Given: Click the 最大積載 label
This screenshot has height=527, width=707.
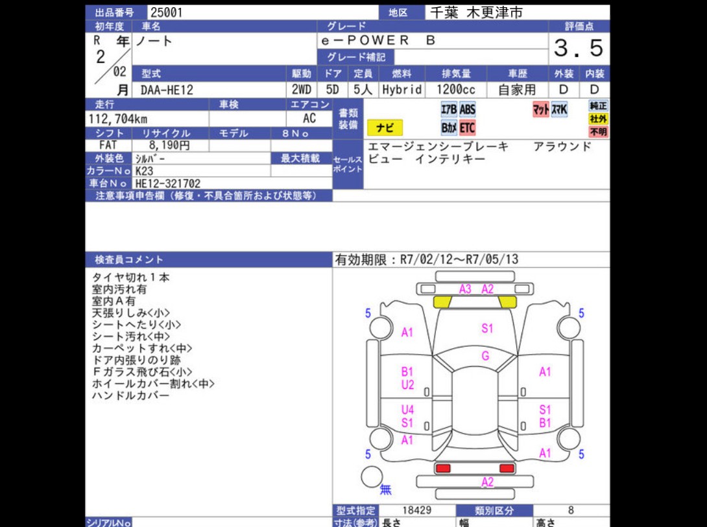Looking at the screenshot, I should coord(300,159).
